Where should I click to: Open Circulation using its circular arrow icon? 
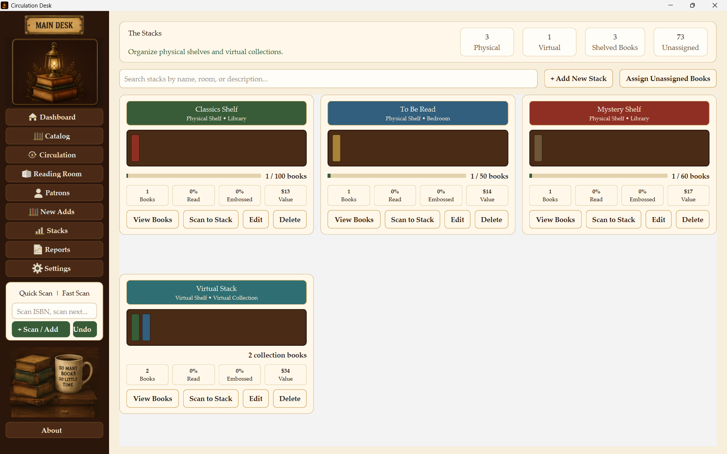coord(32,155)
